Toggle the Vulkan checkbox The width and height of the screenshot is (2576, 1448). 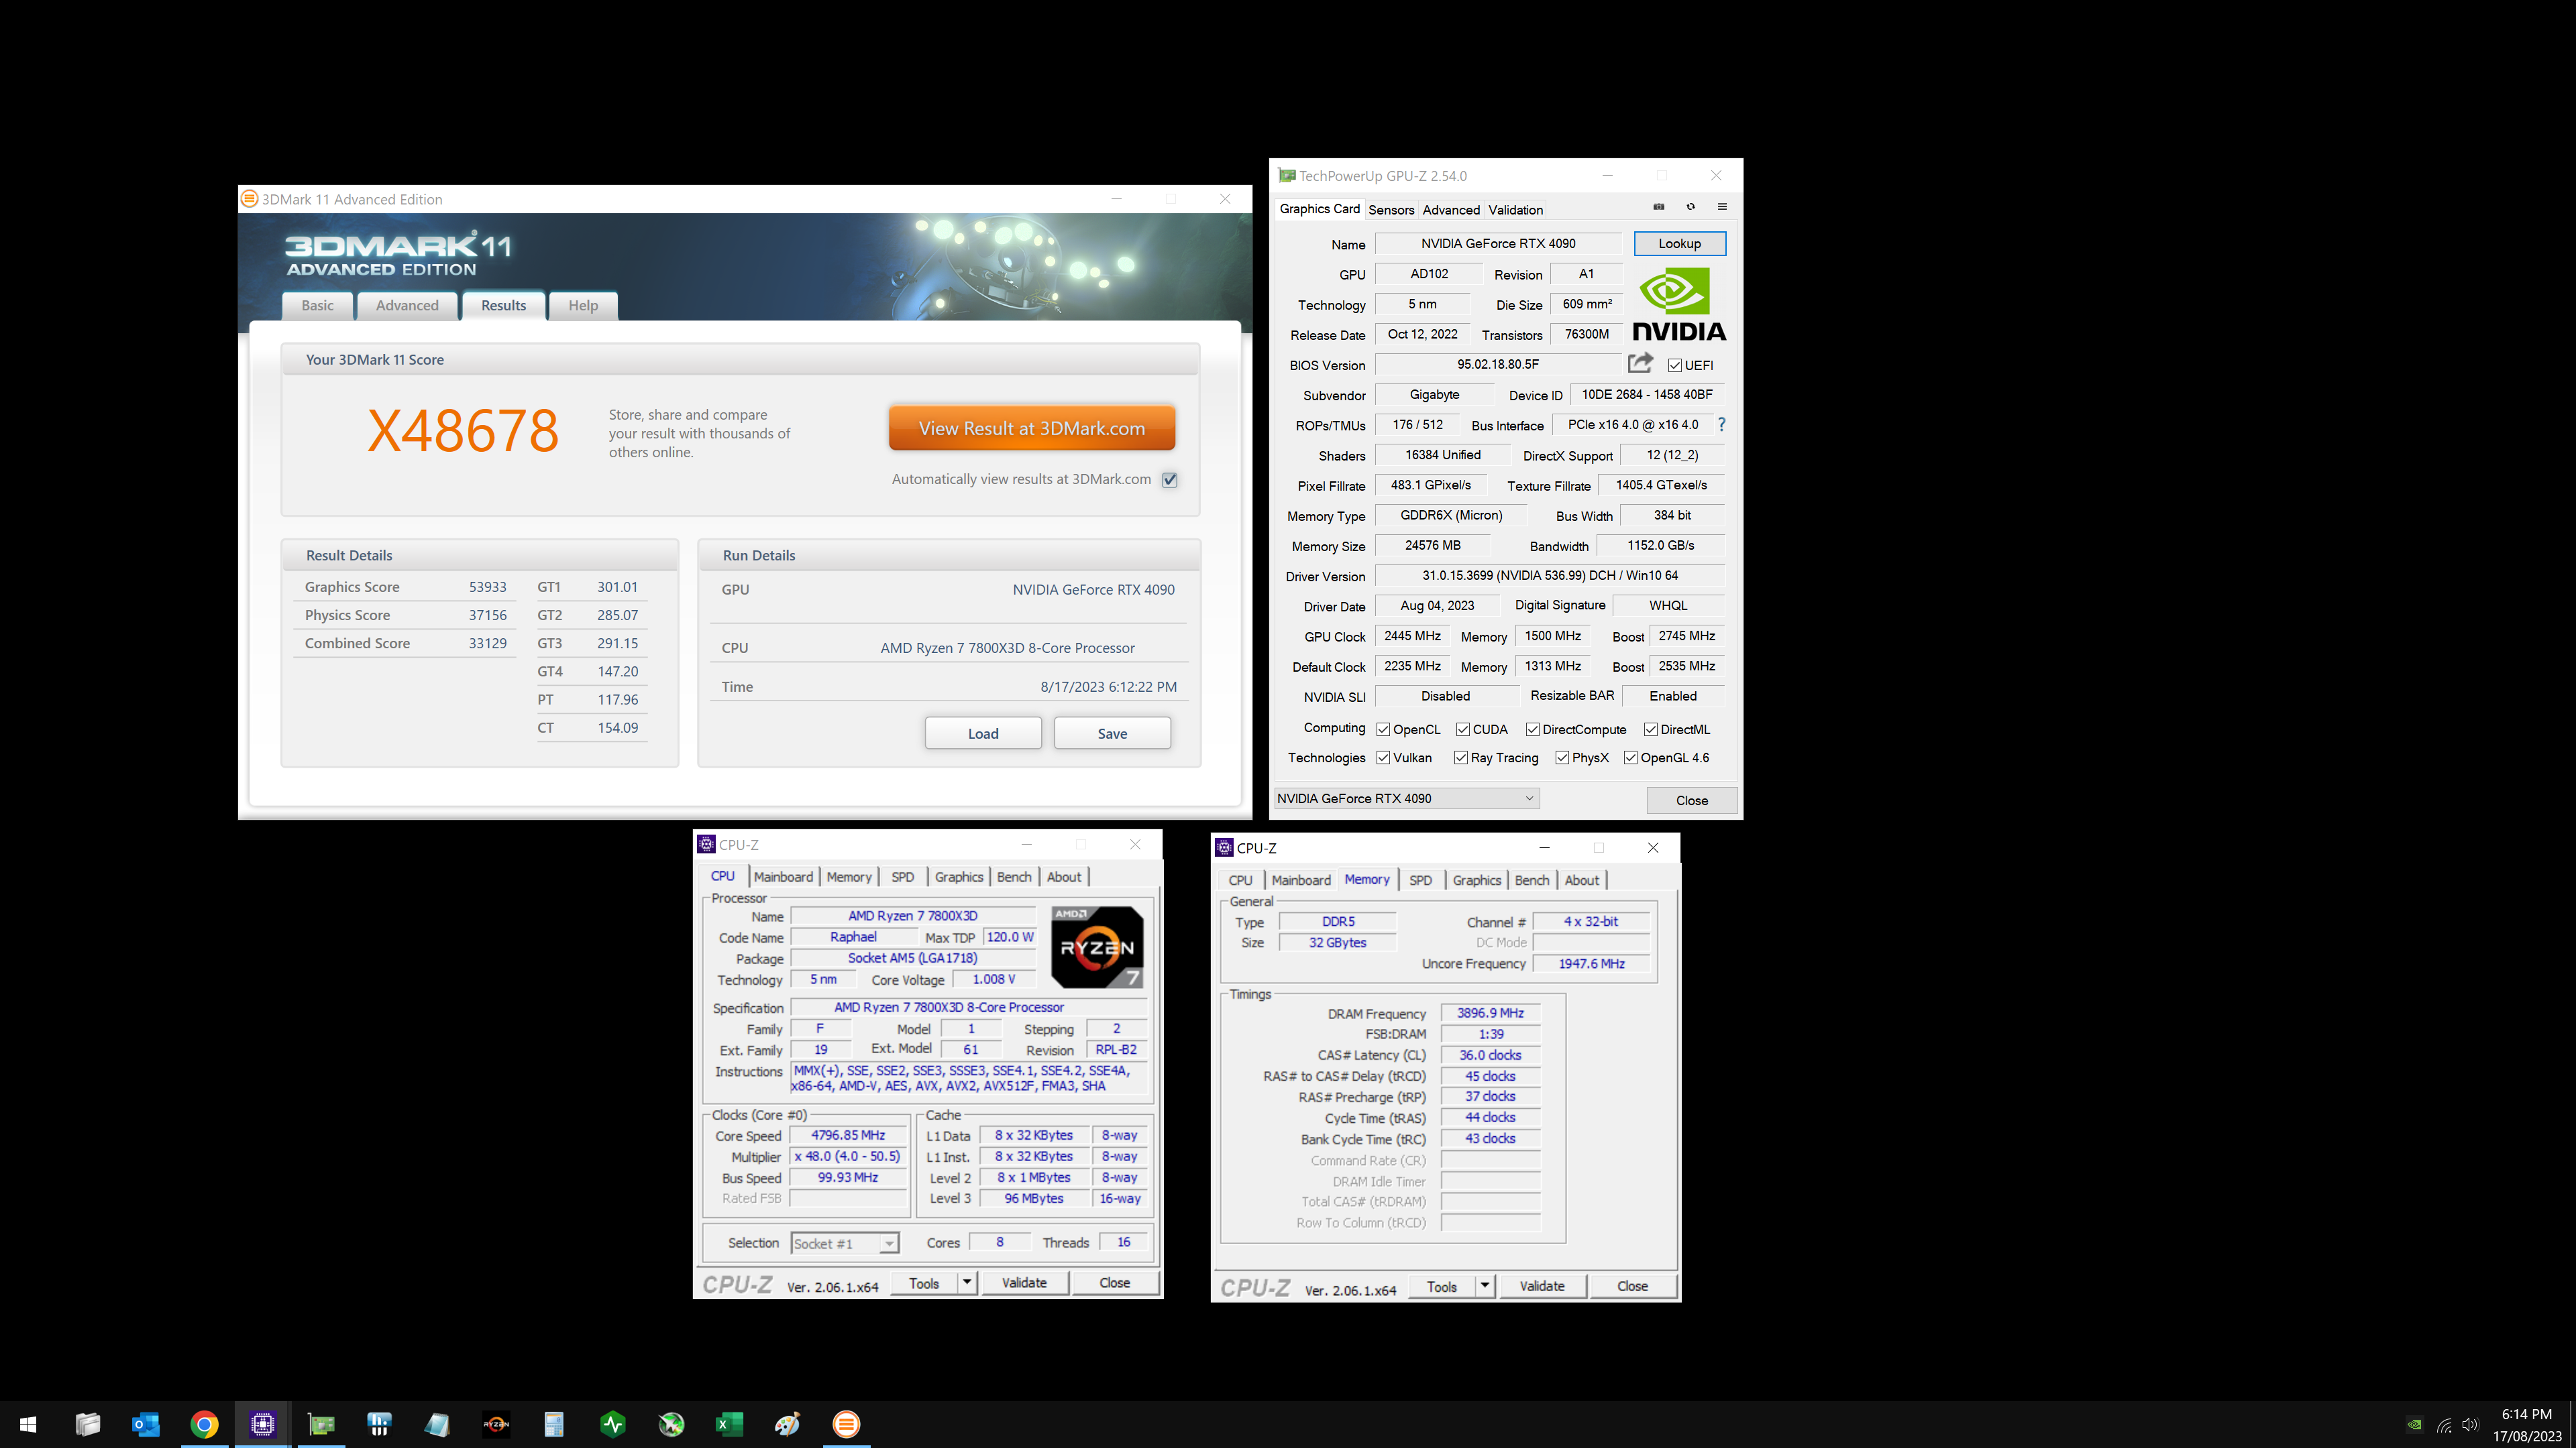[1383, 758]
